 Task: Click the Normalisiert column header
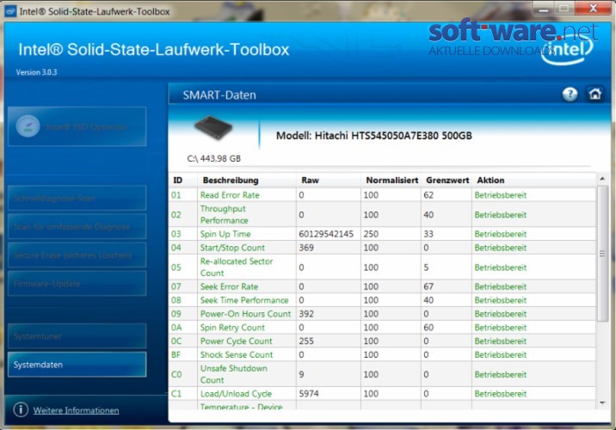(391, 181)
